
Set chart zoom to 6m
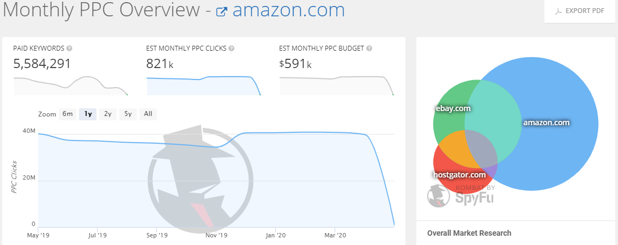tap(68, 114)
